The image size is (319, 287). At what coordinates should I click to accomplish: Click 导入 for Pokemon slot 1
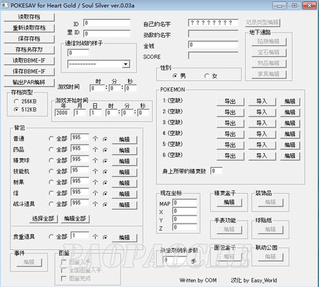262,101
